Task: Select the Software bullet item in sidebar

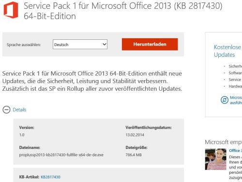Action: coord(235,73)
